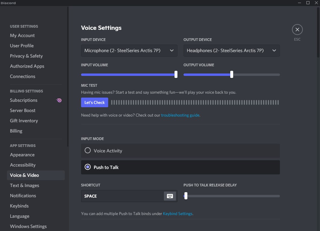Screen dimensions: 320x231
Task: Open the Output Device dropdown
Action: point(231,50)
